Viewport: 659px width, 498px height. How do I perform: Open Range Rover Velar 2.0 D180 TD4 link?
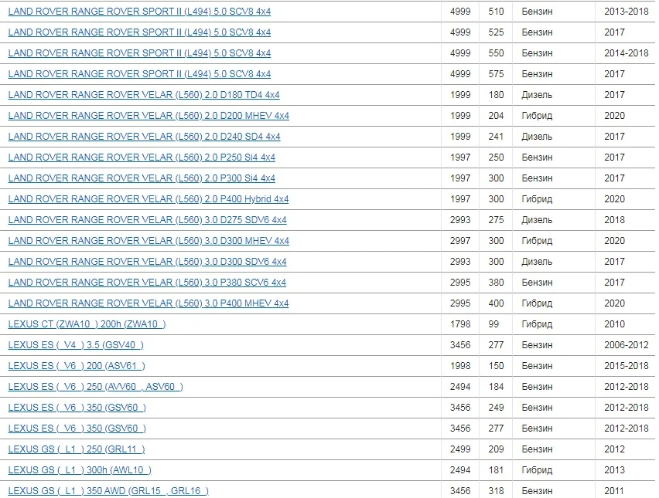point(144,95)
